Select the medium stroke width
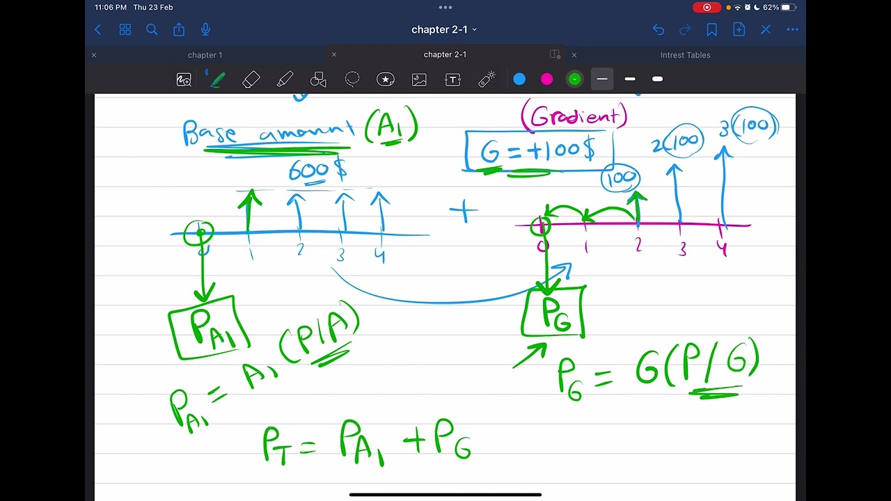The width and height of the screenshot is (891, 501). point(630,79)
